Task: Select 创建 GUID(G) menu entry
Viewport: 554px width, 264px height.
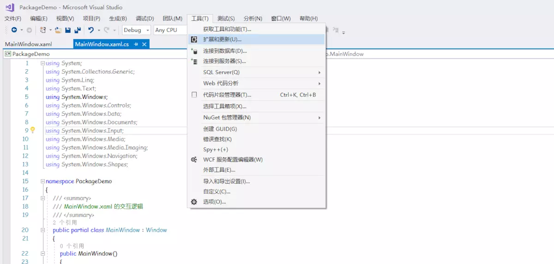Action: click(x=256, y=129)
